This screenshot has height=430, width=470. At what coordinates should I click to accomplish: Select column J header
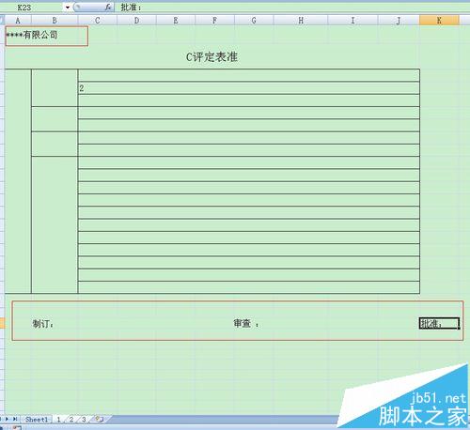[399, 21]
